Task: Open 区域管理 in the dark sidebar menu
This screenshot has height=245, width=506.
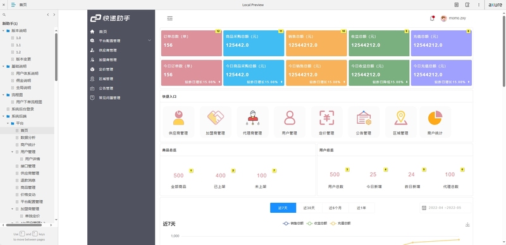Action: coord(106,79)
